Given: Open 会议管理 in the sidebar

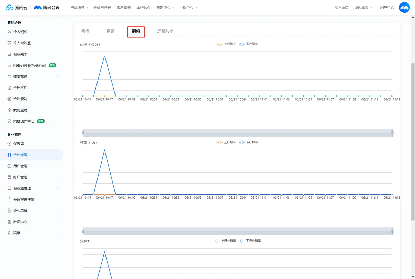Looking at the screenshot, I should [20, 155].
